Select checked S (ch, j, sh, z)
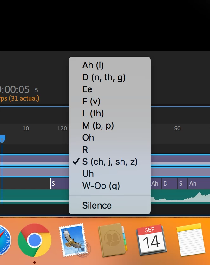Screen dimensions: 210x265 pyautogui.click(x=110, y=162)
